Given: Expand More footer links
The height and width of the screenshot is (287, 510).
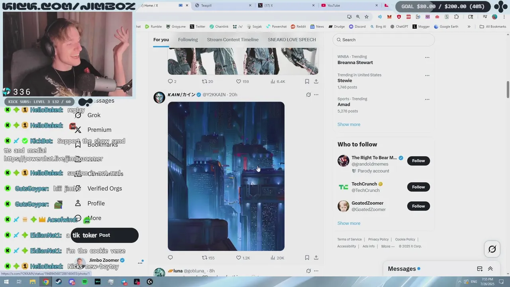Looking at the screenshot, I should [388, 246].
